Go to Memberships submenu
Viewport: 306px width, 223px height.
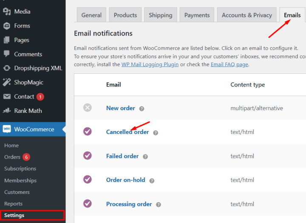tap(20, 181)
